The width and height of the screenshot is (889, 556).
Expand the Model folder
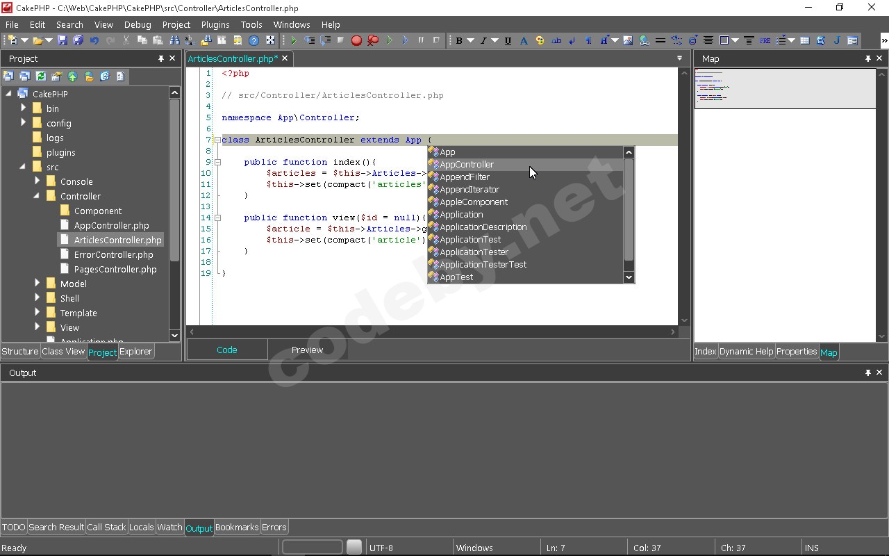coord(37,283)
